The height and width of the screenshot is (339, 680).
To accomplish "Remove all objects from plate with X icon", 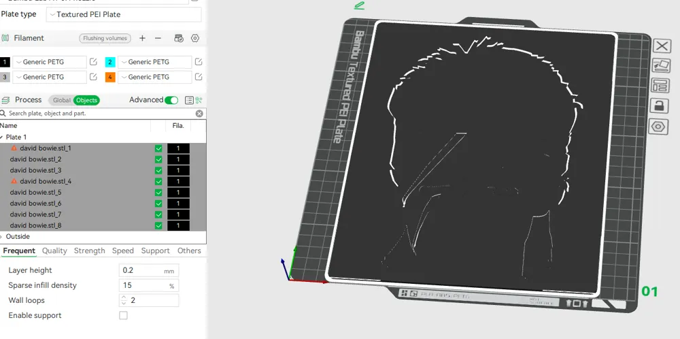I will click(662, 46).
